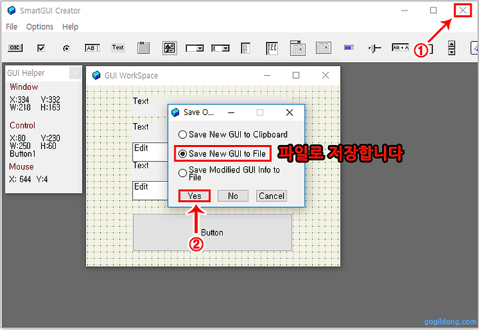Click the topmost Text label in workspace
Image resolution: width=479 pixels, height=330 pixels.
pos(141,101)
